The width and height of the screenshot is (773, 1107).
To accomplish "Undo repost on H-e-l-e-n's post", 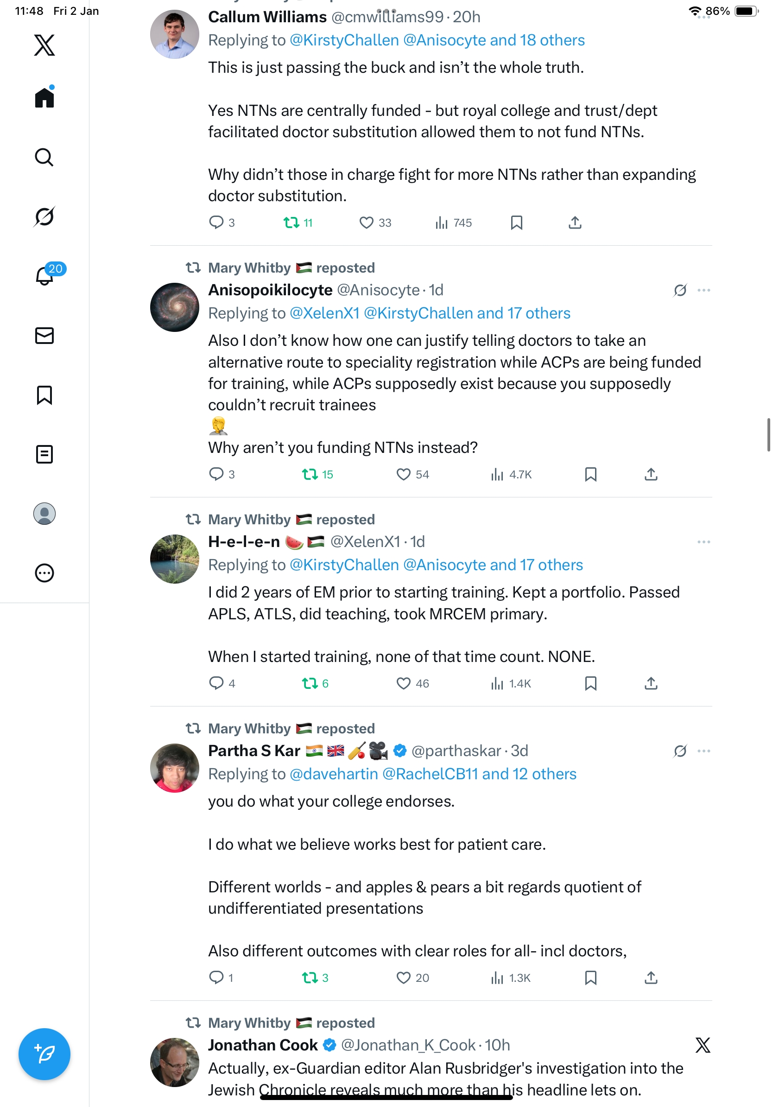I will 310,683.
